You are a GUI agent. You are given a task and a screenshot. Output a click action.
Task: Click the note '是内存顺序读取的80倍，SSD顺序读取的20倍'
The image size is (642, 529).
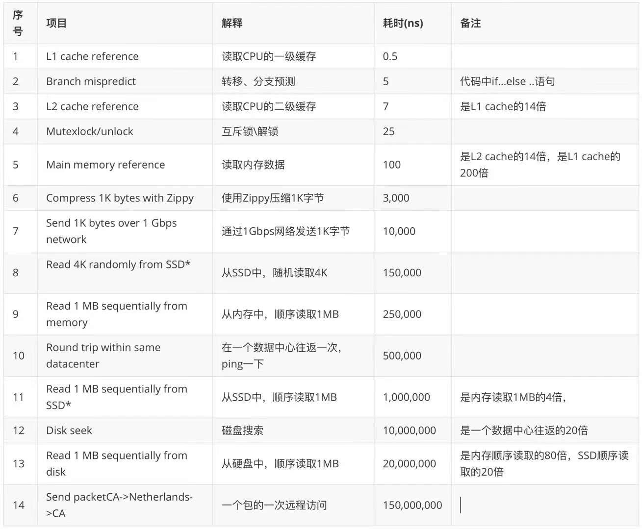click(x=544, y=463)
